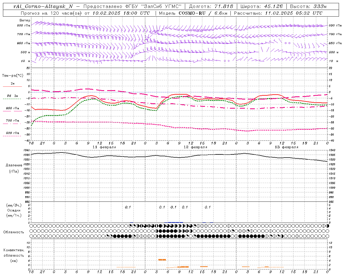Click the Модель COSMO-RU / 6.6км label
The height and width of the screenshot is (274, 343).
193,13
